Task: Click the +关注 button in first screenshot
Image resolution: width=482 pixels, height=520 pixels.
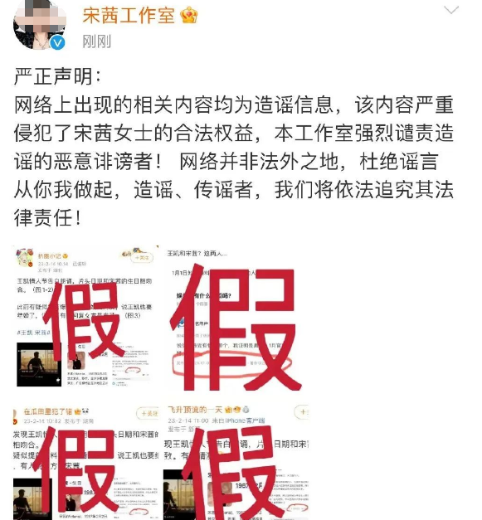Action: click(142, 258)
